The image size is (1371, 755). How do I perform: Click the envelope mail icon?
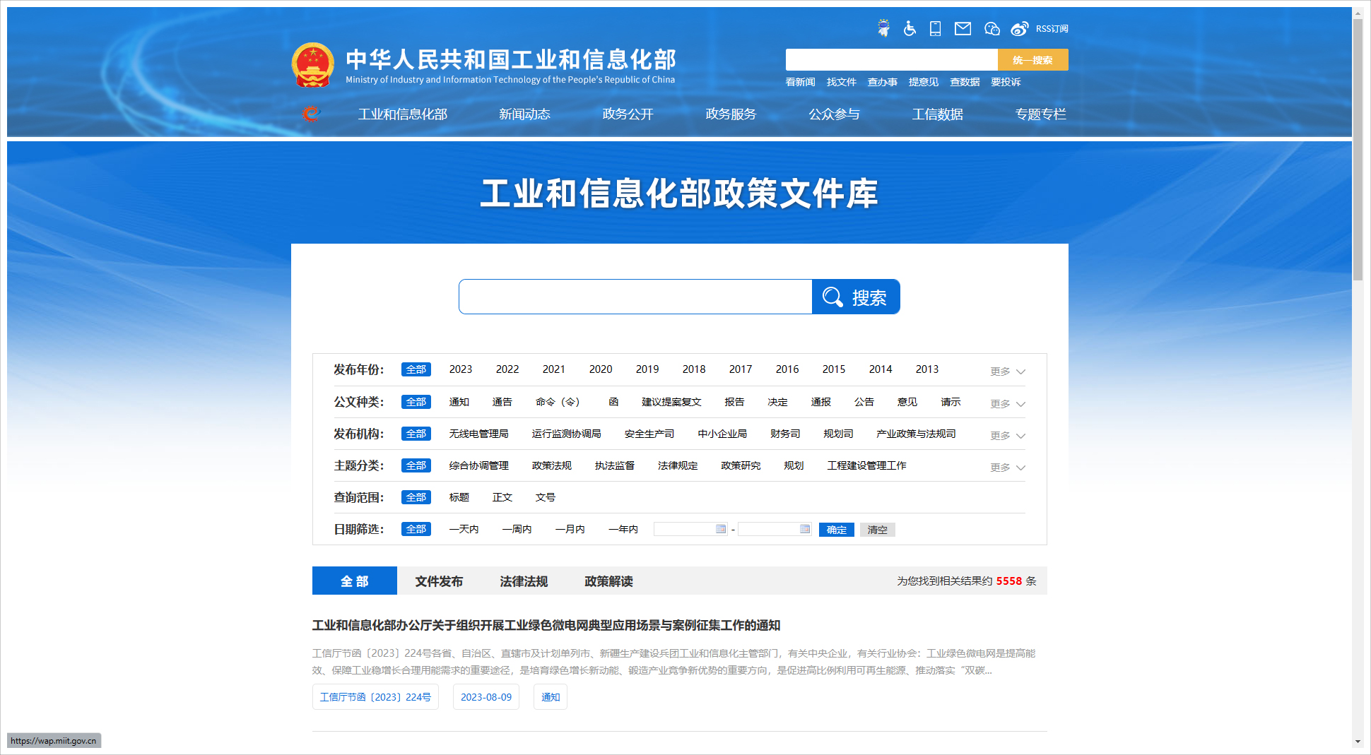coord(963,28)
